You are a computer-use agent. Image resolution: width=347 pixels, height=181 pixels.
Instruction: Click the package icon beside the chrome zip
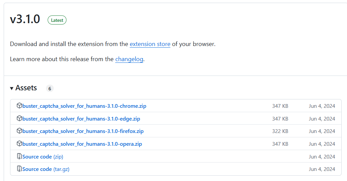[19, 106]
